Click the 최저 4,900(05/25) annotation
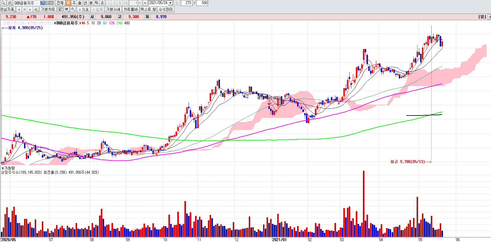Viewport: 491px width, 242px height. point(22,28)
